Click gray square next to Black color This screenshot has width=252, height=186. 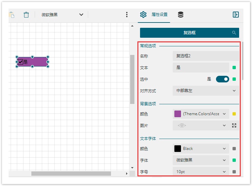pos(234,149)
